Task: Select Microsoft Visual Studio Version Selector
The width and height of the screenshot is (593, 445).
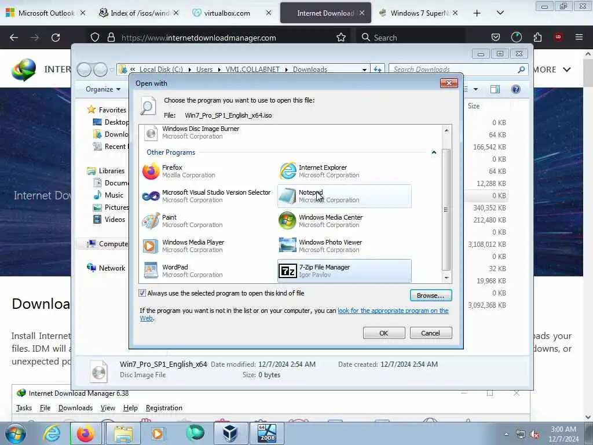Action: coord(207,196)
